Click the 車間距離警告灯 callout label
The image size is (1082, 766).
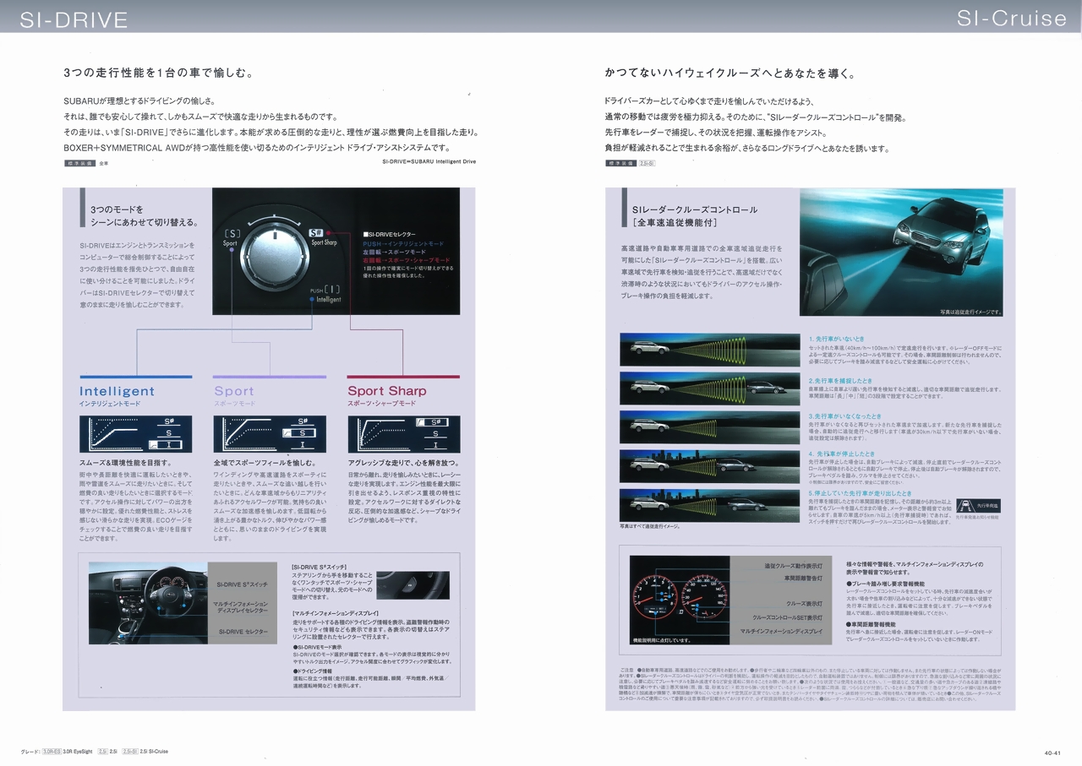pos(803,579)
